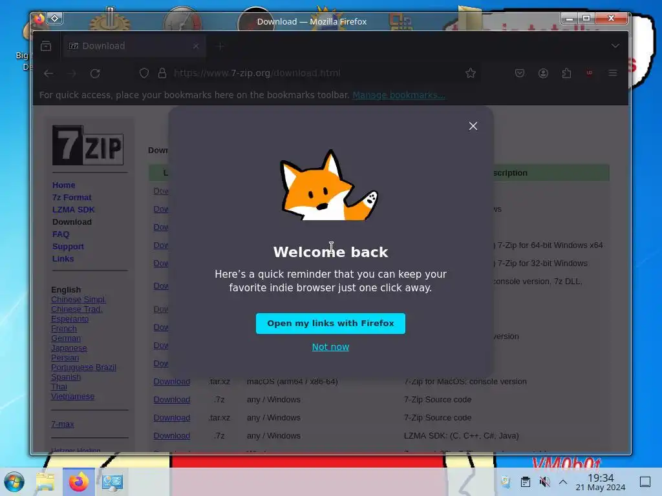Click the tray icon left of clipboard
The height and width of the screenshot is (496, 662).
click(506, 482)
